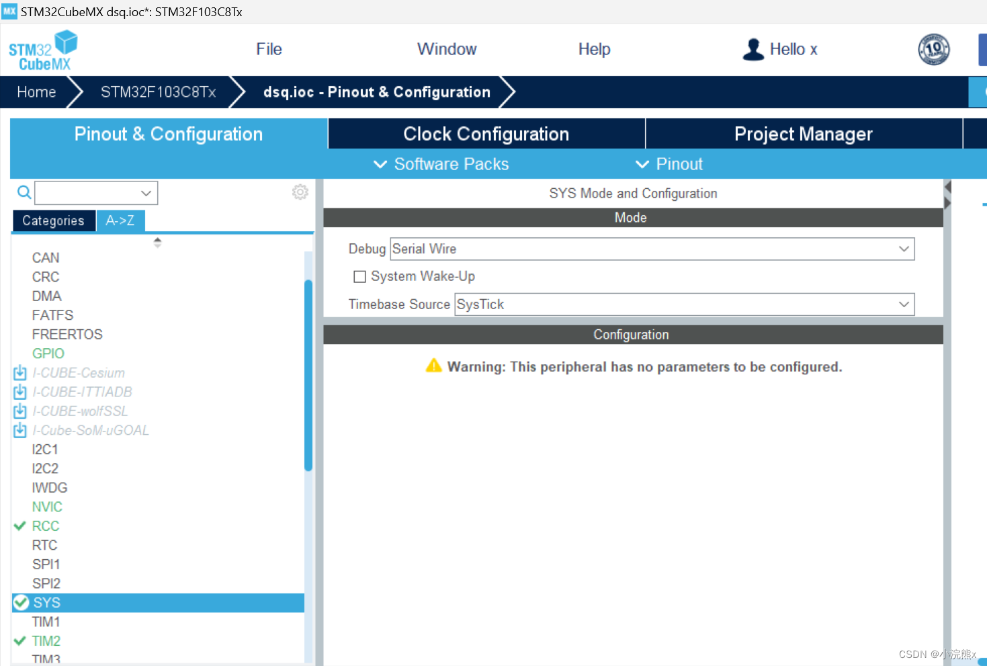The height and width of the screenshot is (666, 987).
Task: Expand the Software Packs menu
Action: (441, 164)
